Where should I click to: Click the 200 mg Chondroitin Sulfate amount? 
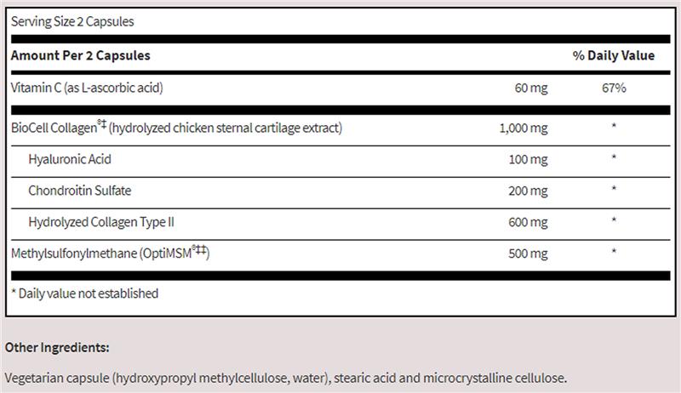click(x=528, y=190)
